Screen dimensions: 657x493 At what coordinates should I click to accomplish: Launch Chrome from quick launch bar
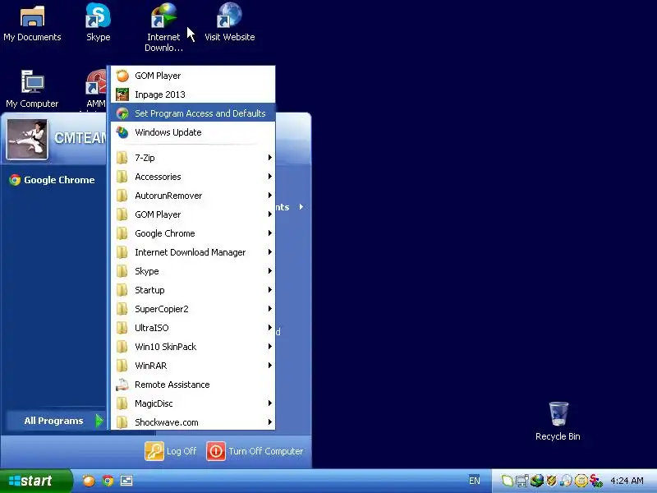point(108,481)
